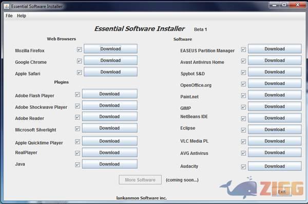Toggle the VLC Media PL checkbox
308x204 pixels.
[243, 142]
